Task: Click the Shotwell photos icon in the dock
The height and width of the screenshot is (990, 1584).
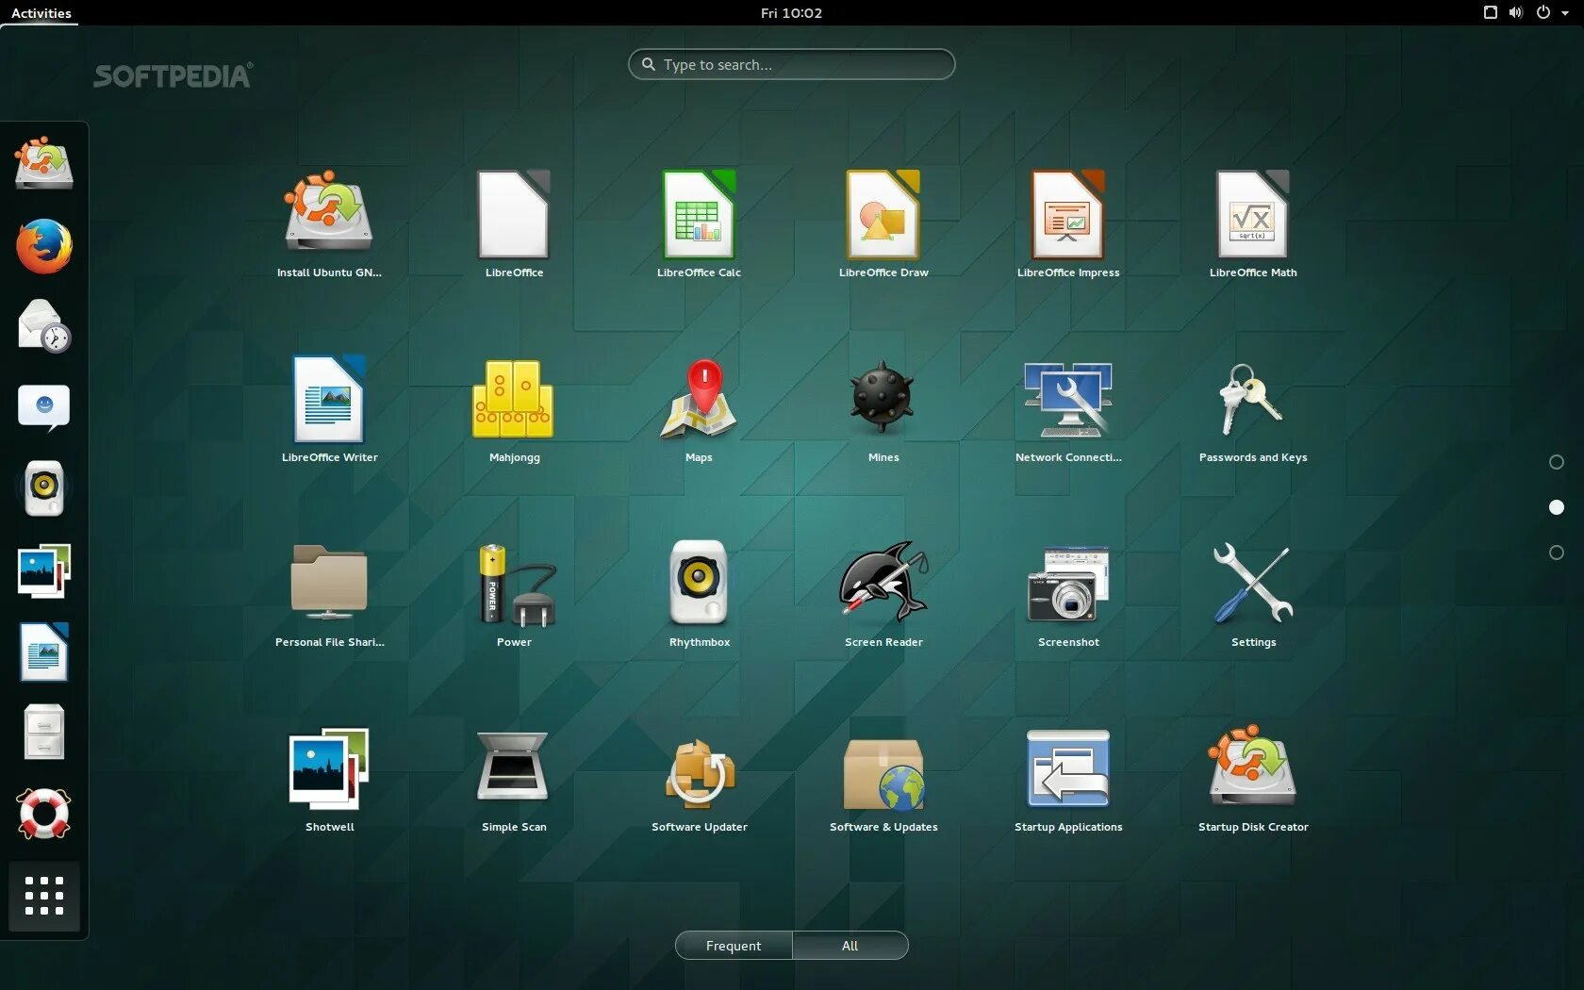Action: tap(43, 569)
